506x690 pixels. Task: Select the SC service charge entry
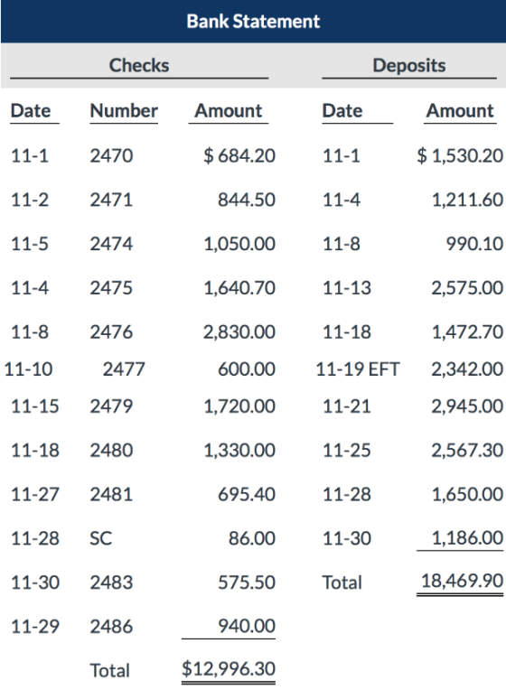pyautogui.click(x=101, y=538)
